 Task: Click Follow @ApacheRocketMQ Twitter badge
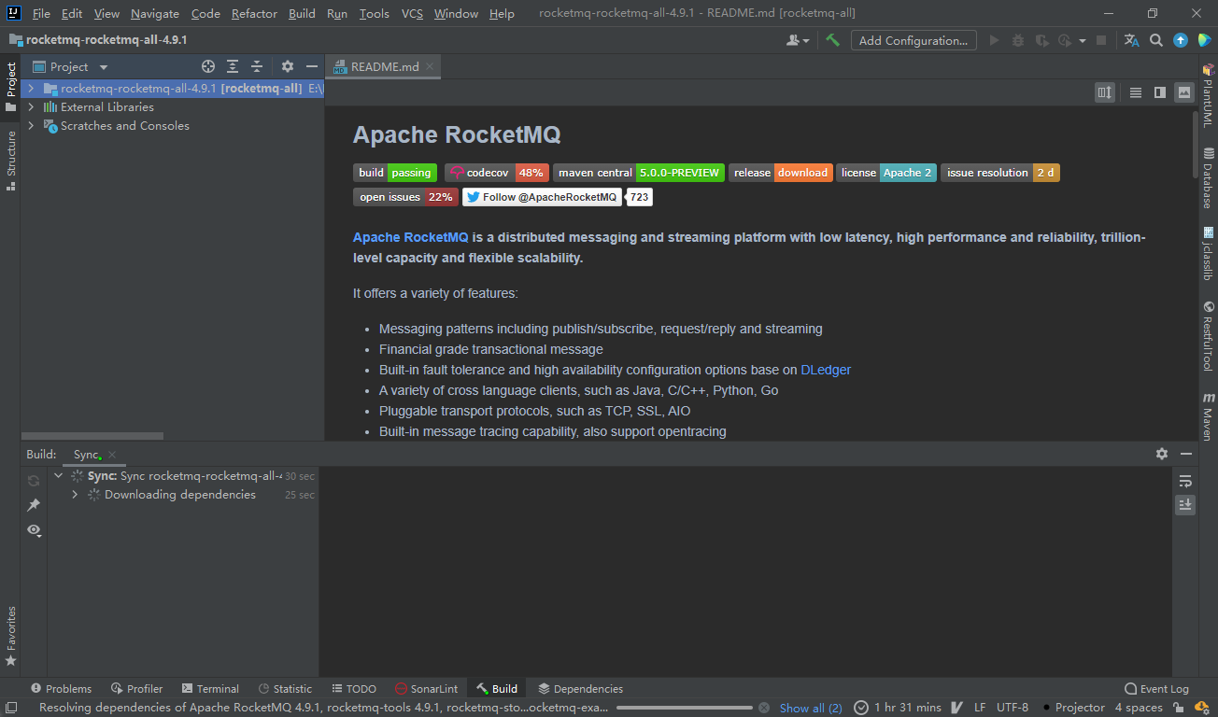(542, 197)
